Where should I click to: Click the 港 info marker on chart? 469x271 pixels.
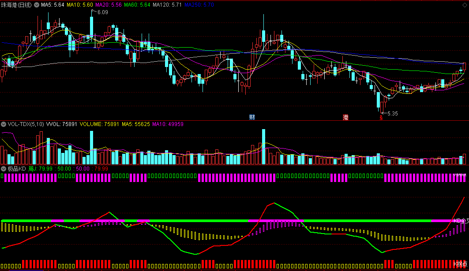click(x=346, y=117)
